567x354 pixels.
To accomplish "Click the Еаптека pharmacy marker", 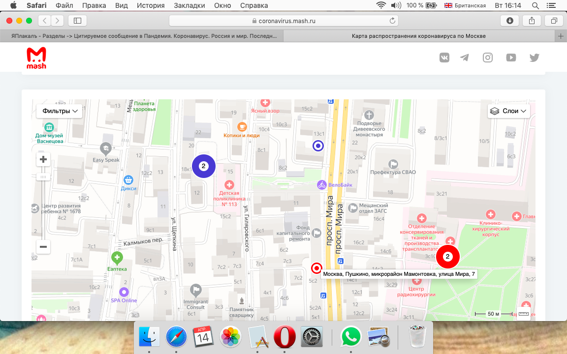I will pos(117,258).
